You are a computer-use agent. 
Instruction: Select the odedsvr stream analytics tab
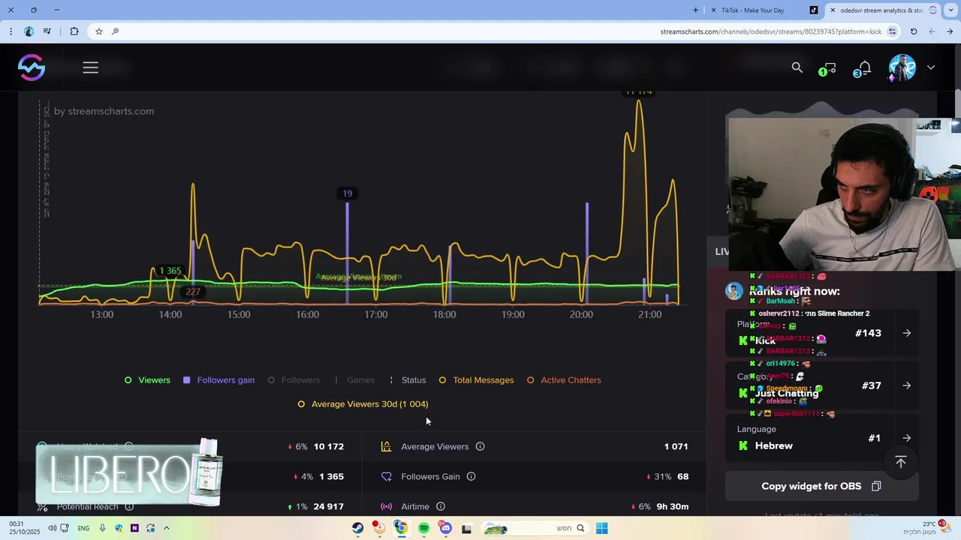pyautogui.click(x=882, y=10)
